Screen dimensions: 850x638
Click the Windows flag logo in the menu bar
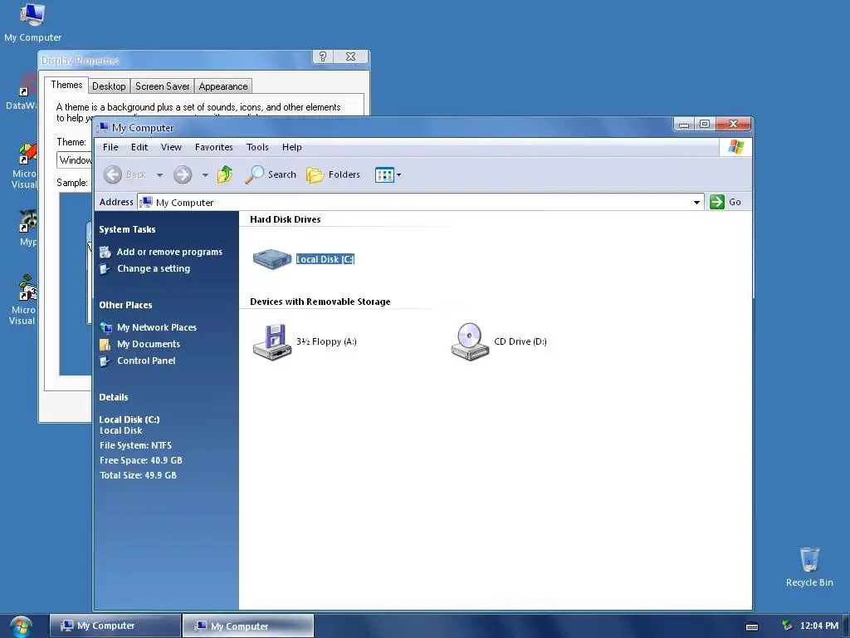click(736, 147)
